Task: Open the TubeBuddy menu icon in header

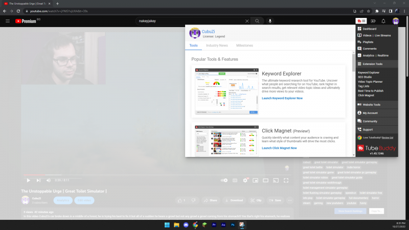Action: [360, 21]
